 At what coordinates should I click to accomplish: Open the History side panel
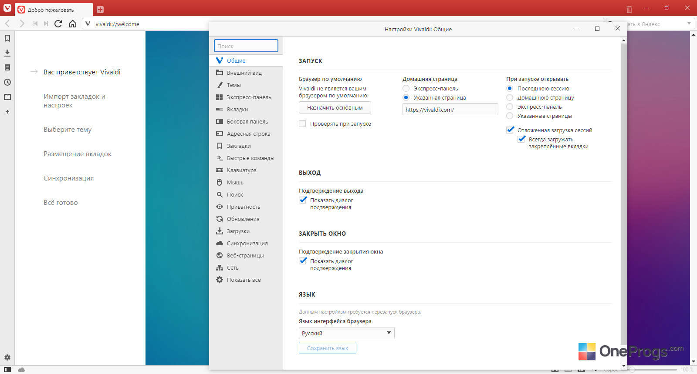(x=7, y=82)
